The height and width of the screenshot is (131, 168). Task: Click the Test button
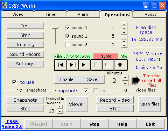[25, 26]
